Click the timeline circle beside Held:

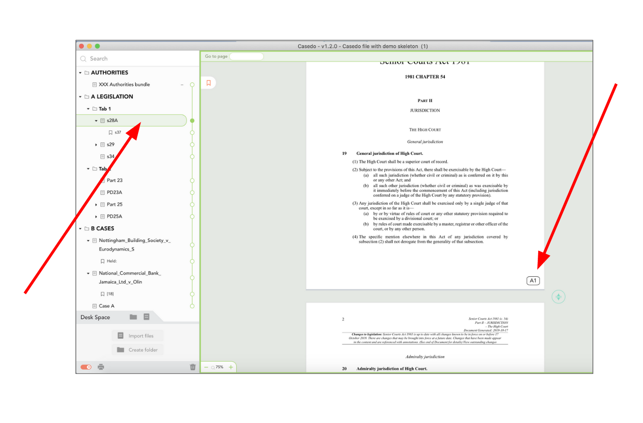192,261
